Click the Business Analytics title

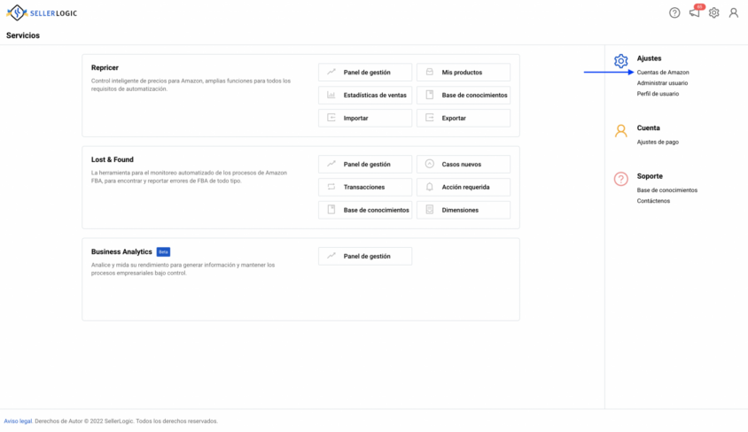(121, 251)
